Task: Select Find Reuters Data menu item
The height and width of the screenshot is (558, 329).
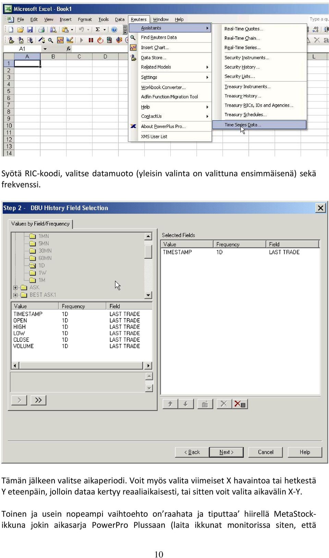Action: pyautogui.click(x=159, y=37)
